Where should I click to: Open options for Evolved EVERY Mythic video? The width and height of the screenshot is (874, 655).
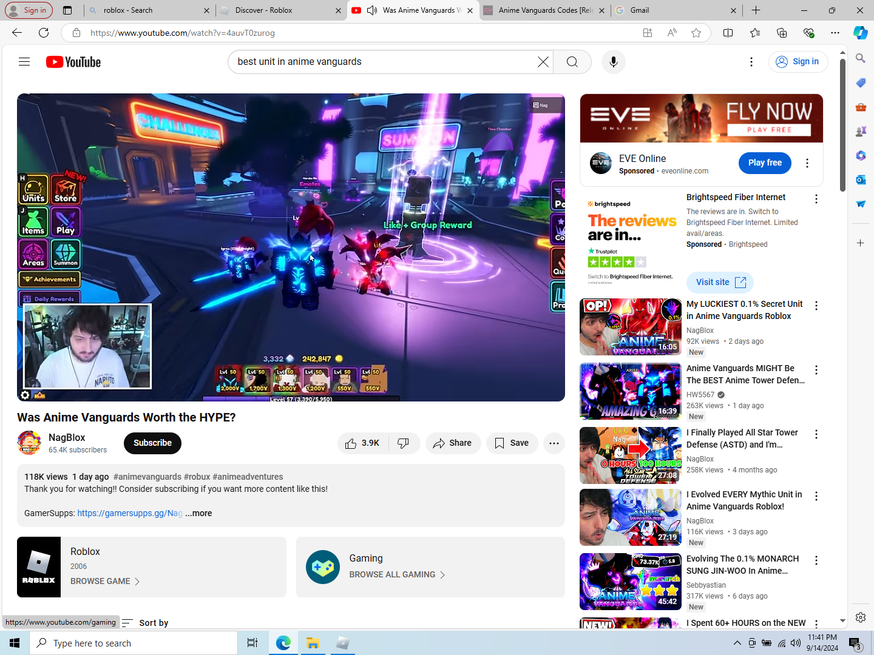[816, 496]
